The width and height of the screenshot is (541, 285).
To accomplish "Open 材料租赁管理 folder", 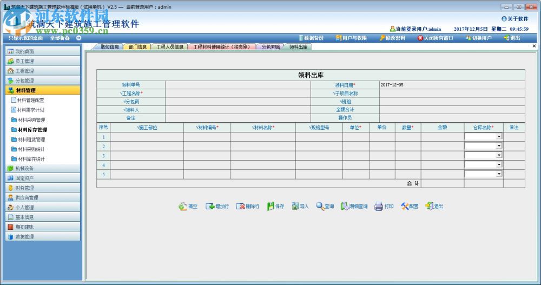I will (28, 140).
